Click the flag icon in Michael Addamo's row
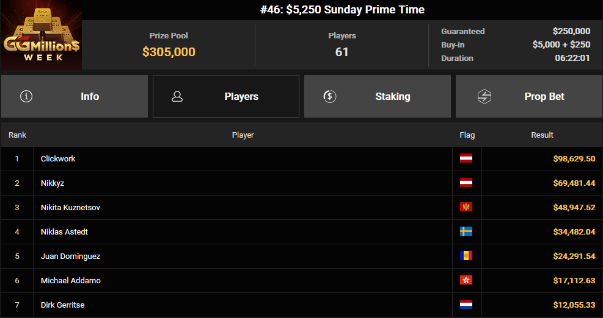 pos(466,280)
